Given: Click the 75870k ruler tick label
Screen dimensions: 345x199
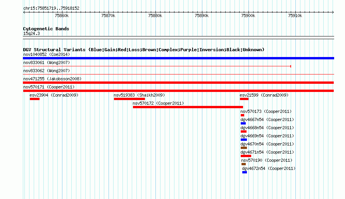Looking at the screenshot, I should 108,16.
